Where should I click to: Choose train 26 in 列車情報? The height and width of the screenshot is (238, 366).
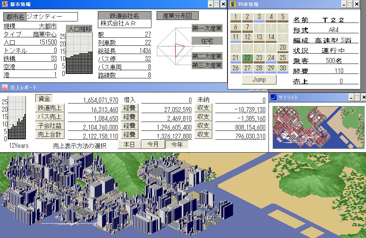[236, 69]
